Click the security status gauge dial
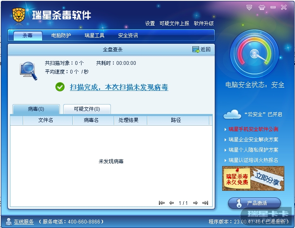This screenshot has width=295, height=228. (x=254, y=54)
